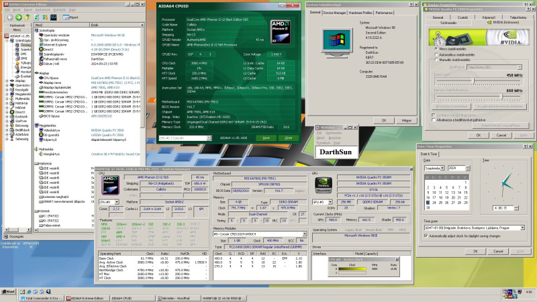
Task: Click the up-level arrow icon in AIDA64
Action: 28,17
